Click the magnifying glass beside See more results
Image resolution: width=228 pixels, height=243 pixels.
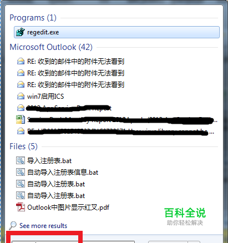coord(13,225)
